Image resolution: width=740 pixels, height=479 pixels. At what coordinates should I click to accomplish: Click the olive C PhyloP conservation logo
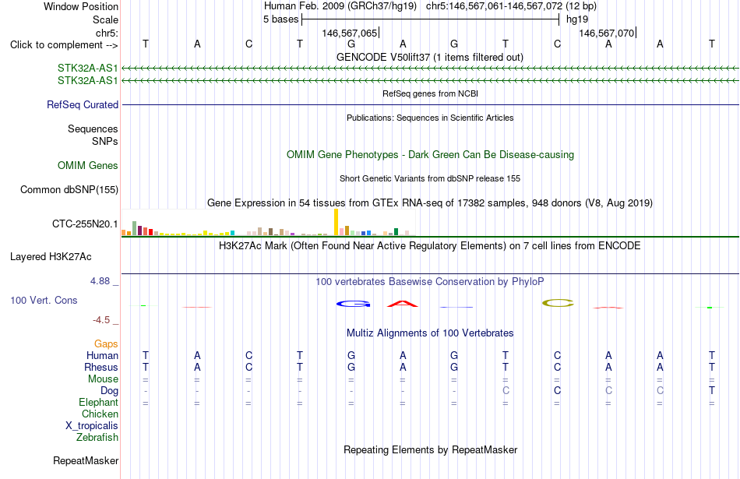(558, 303)
